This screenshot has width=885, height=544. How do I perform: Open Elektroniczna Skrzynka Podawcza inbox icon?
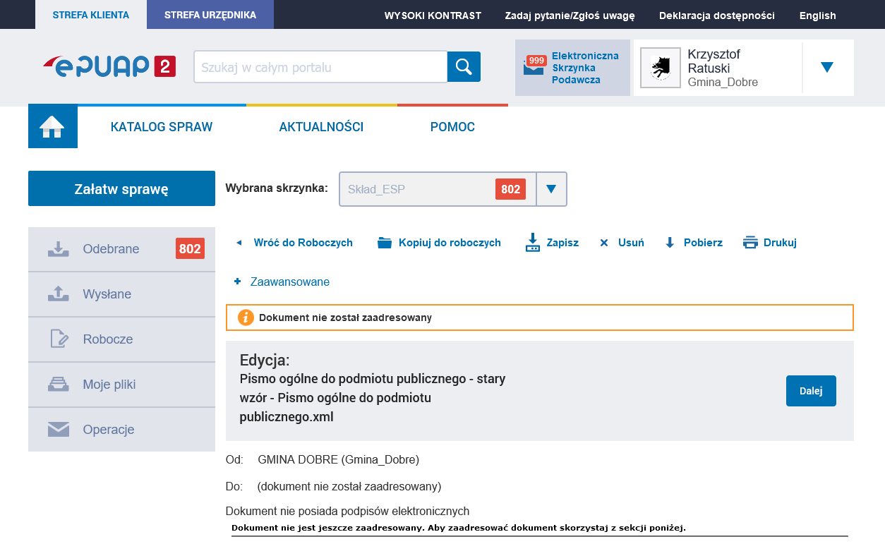pos(534,68)
